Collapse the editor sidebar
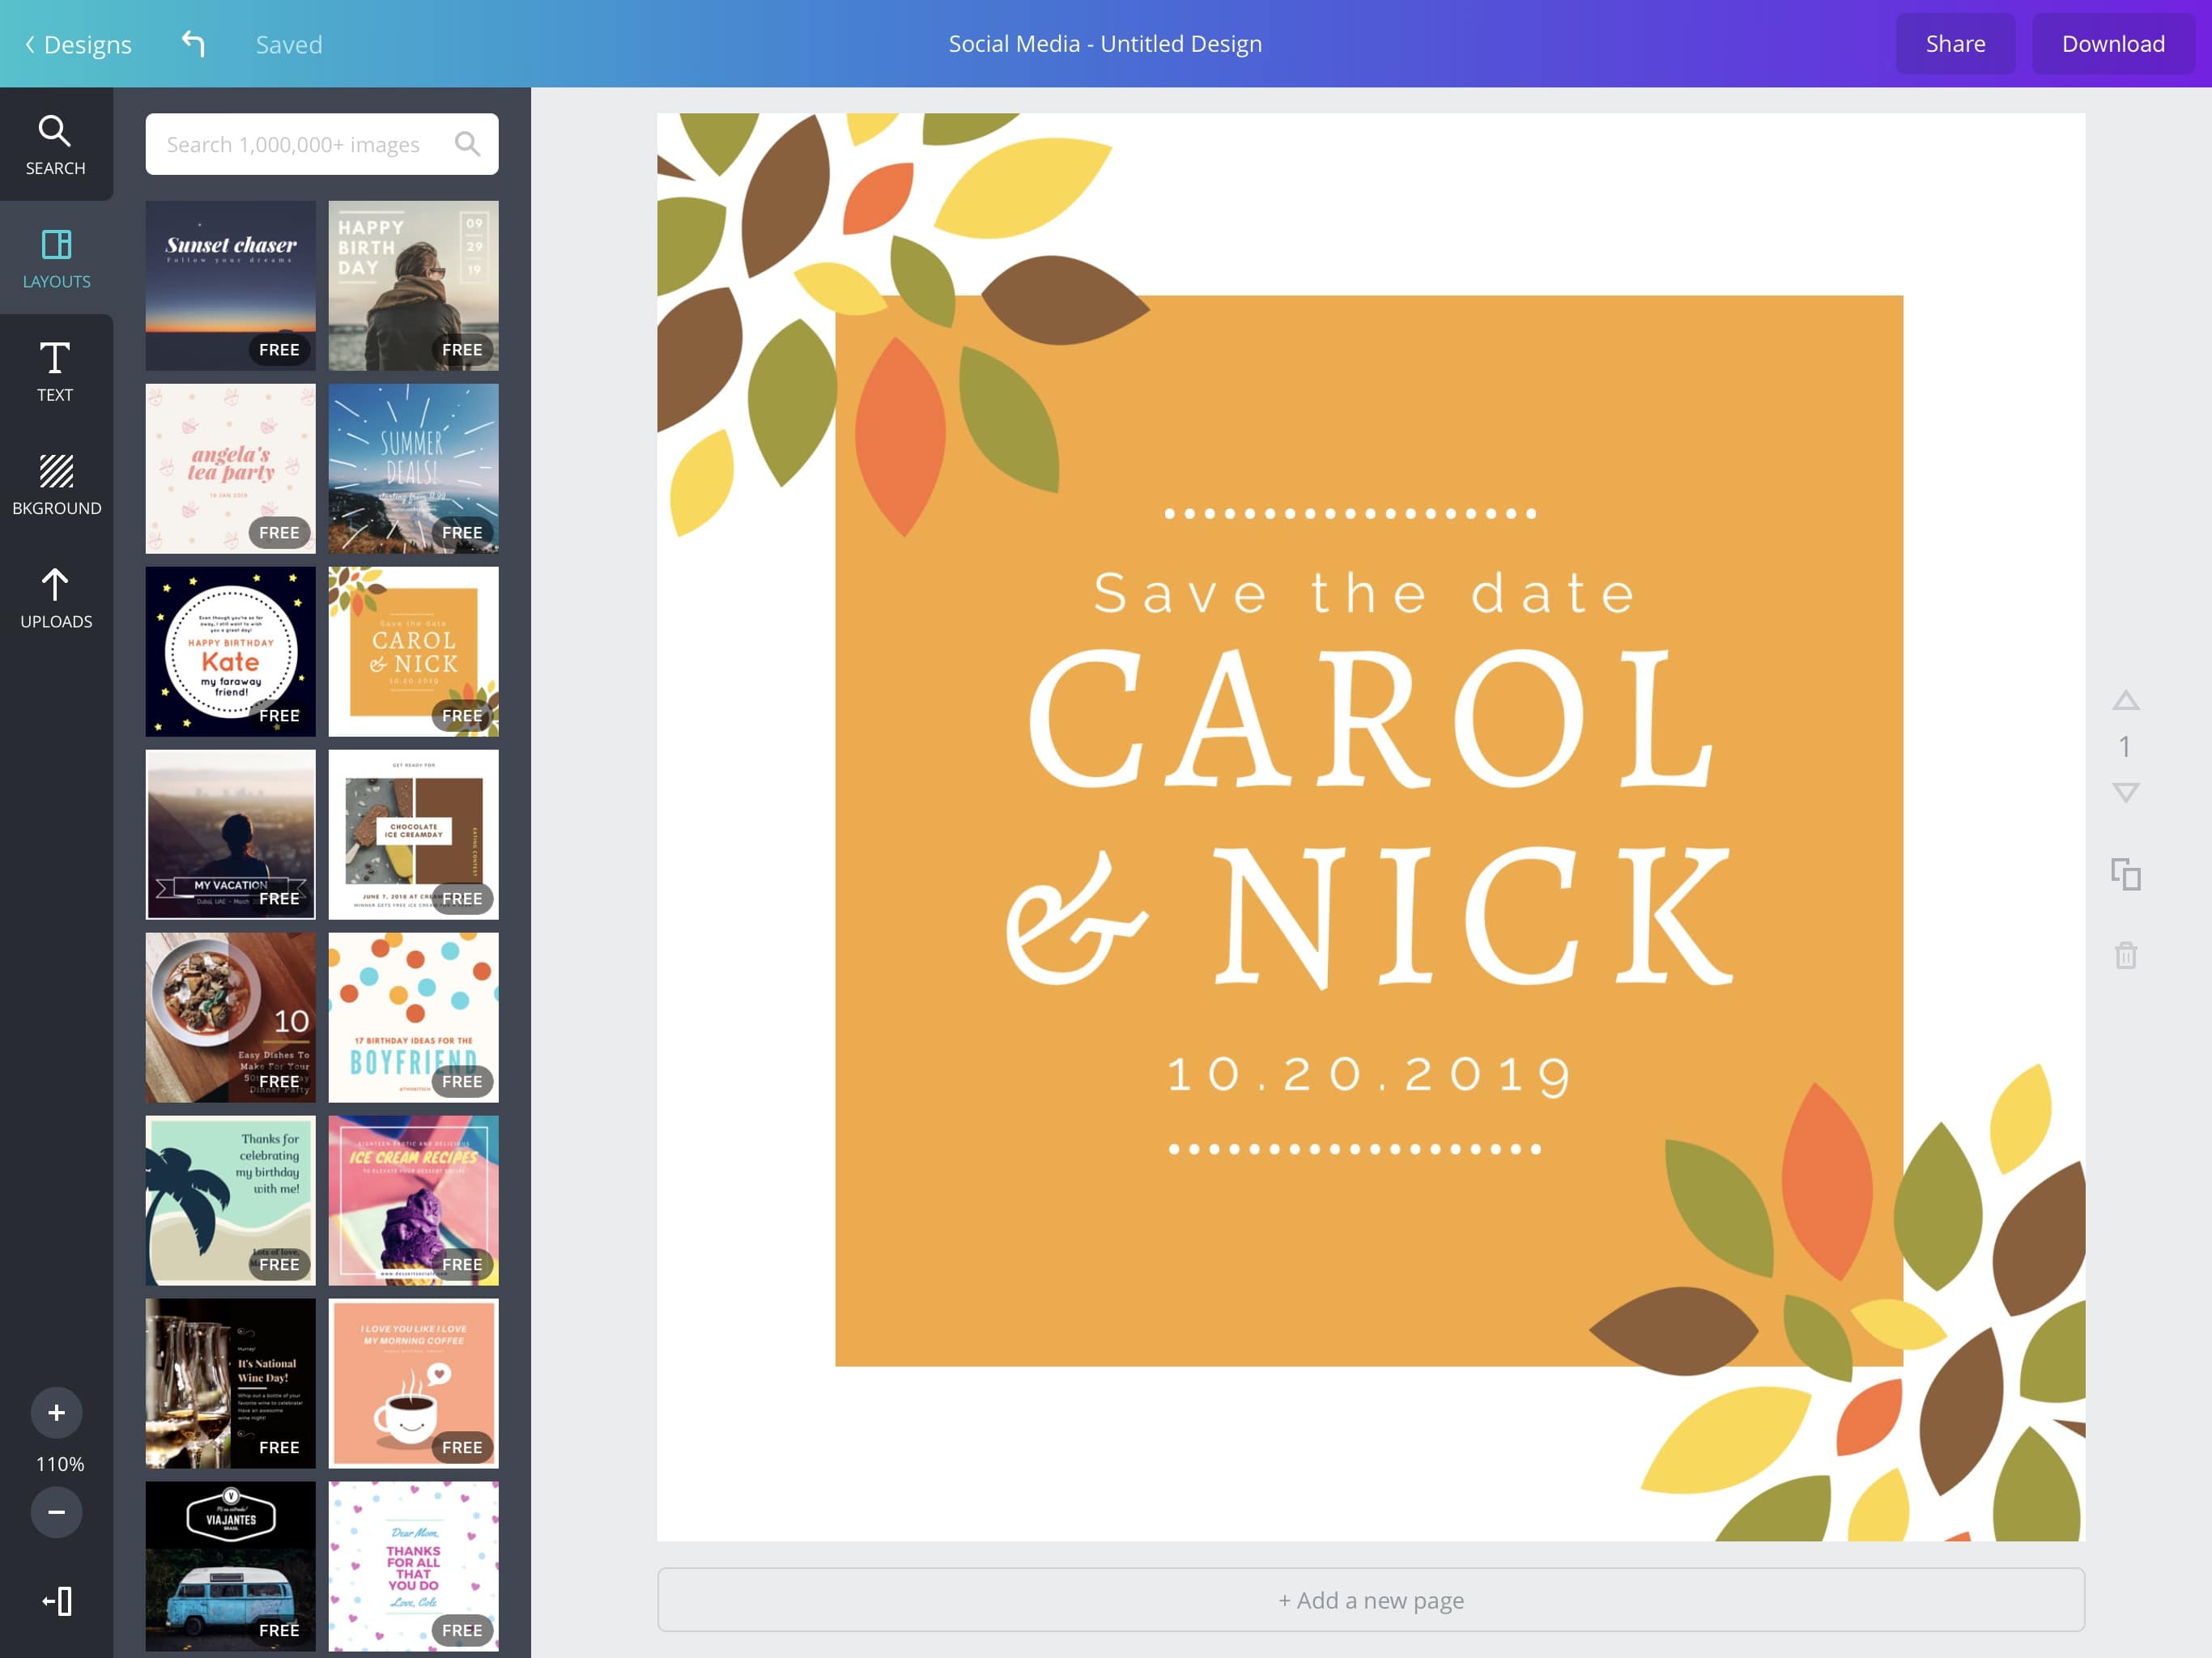 [x=57, y=1601]
